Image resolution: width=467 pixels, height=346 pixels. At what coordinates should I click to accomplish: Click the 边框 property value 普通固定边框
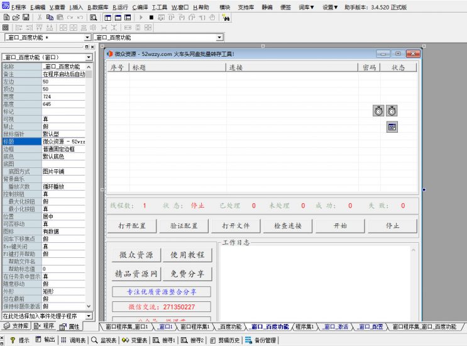coord(63,149)
